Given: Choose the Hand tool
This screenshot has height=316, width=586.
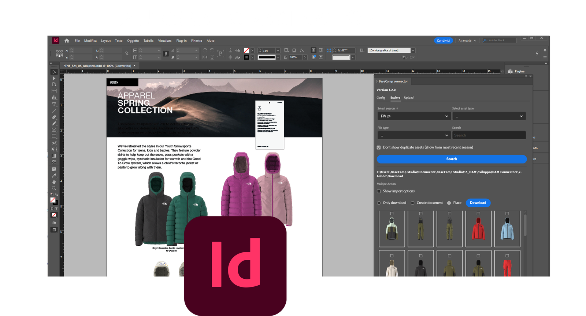Looking at the screenshot, I should tap(54, 182).
